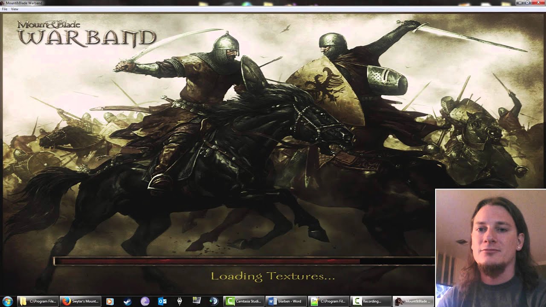Open the Notepad++ C:\Program Files taskbar item
The image size is (546, 307).
coord(329,301)
